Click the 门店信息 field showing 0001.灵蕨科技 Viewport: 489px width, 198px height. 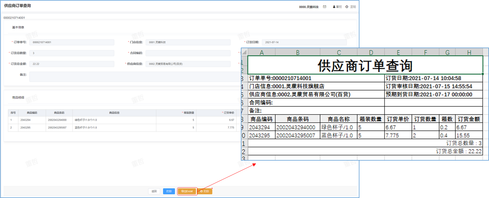coord(188,42)
